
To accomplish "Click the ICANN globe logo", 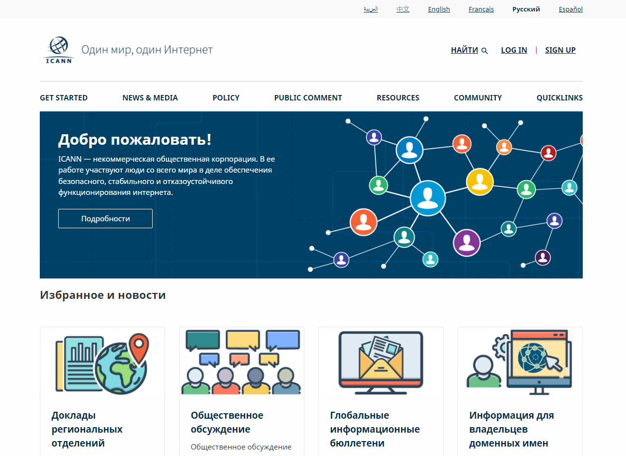I will pos(59,50).
